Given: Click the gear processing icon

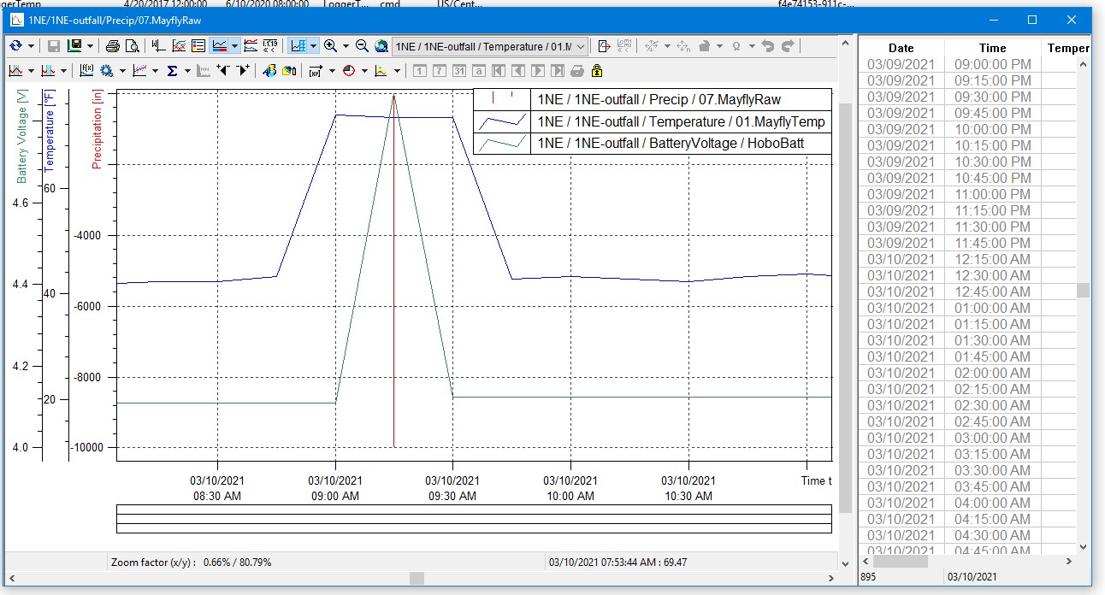Looking at the screenshot, I should (x=107, y=71).
